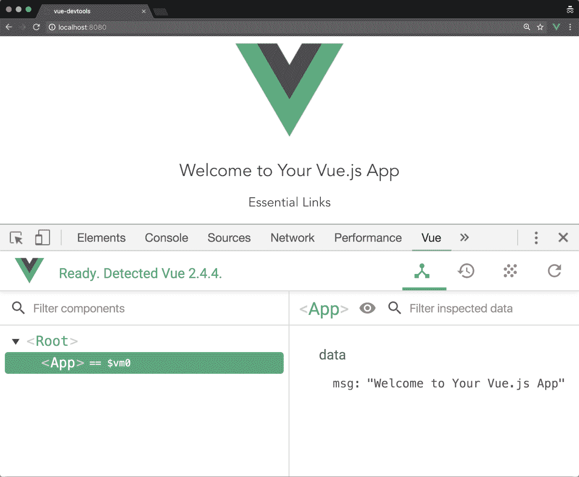Click the green macOS maximize window button
The width and height of the screenshot is (579, 477).
(x=28, y=9)
